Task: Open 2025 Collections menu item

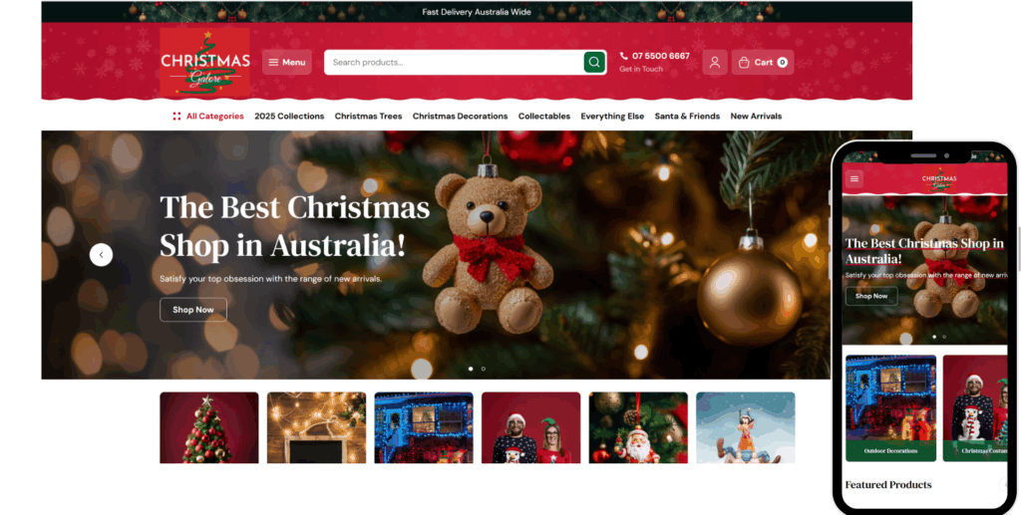Action: tap(289, 117)
